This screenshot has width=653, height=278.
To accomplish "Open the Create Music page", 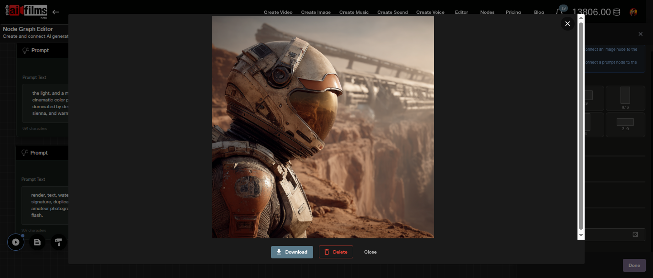I will pyautogui.click(x=354, y=12).
